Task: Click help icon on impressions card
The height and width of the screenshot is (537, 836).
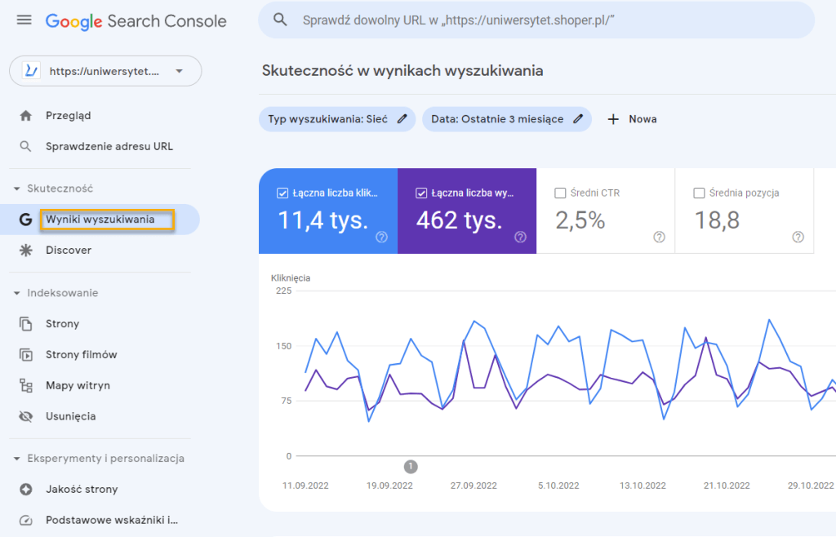Action: pyautogui.click(x=520, y=237)
